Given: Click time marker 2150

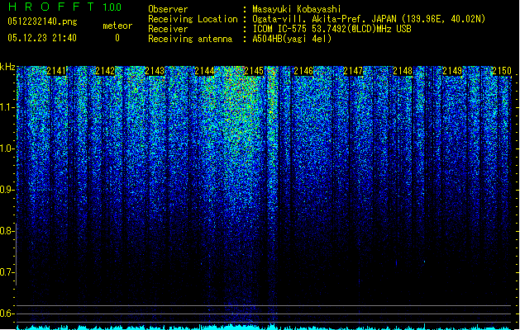Looking at the screenshot, I should [502, 71].
